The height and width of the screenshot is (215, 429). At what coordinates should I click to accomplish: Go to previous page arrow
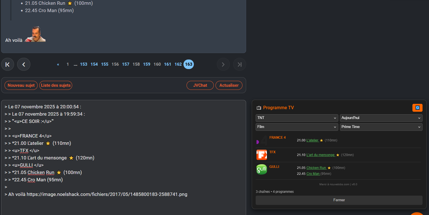24,65
